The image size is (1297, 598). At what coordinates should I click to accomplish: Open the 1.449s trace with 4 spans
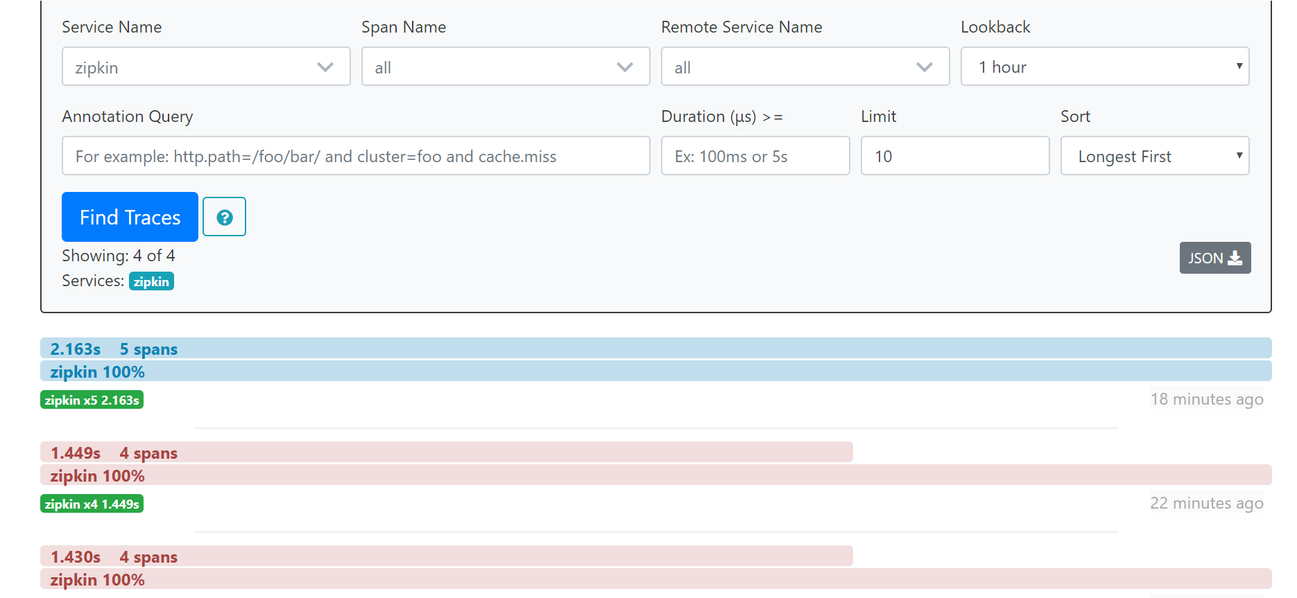pyautogui.click(x=114, y=452)
